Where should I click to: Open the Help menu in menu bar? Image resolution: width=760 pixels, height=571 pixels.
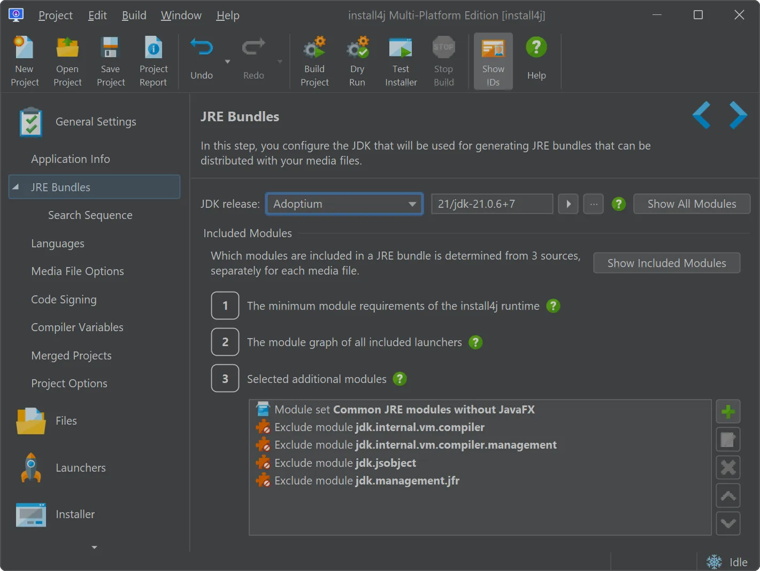tap(228, 15)
